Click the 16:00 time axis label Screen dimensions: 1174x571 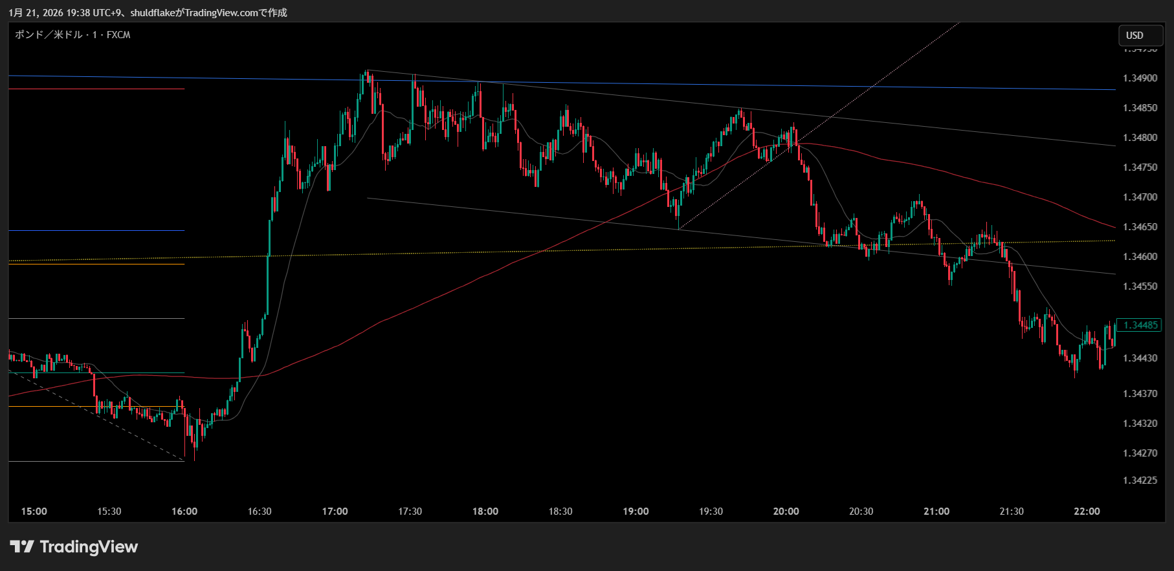coord(184,512)
